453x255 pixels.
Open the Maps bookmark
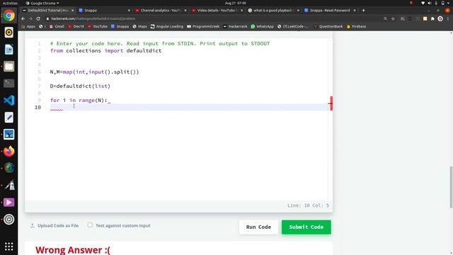click(139, 26)
